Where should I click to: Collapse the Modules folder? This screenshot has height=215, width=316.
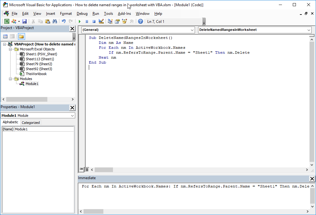pyautogui.click(x=10, y=79)
